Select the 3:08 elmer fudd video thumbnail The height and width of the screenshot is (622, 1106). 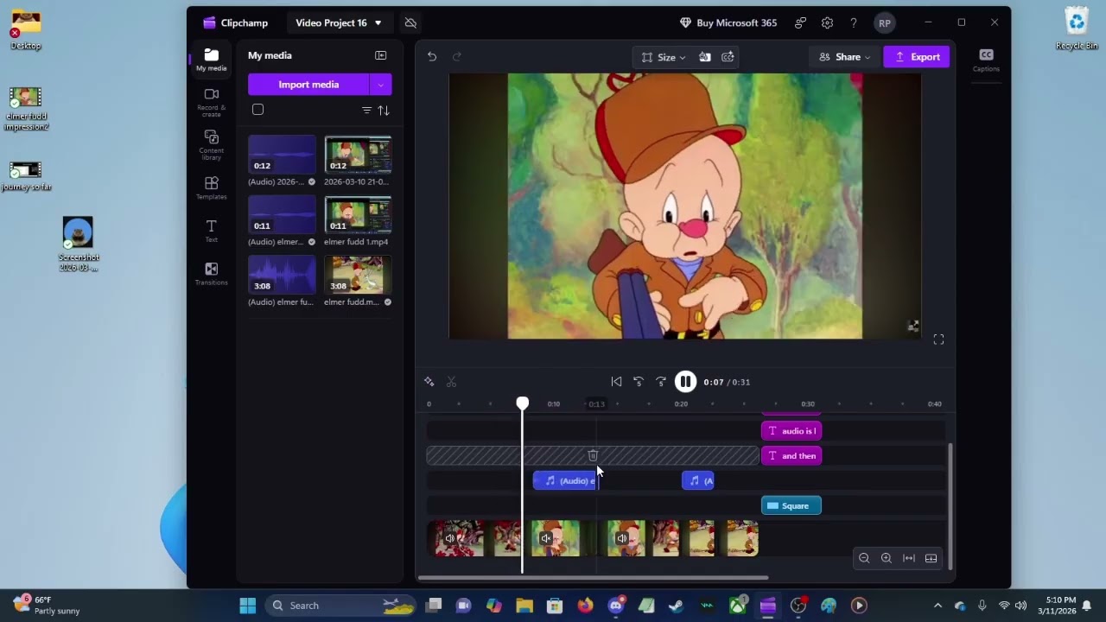pyautogui.click(x=358, y=275)
